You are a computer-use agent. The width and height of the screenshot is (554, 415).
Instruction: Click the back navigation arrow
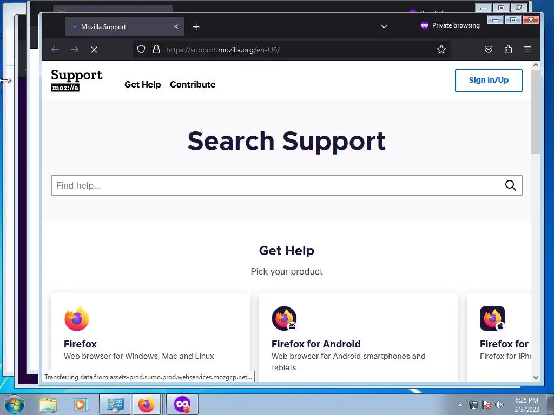pos(55,50)
